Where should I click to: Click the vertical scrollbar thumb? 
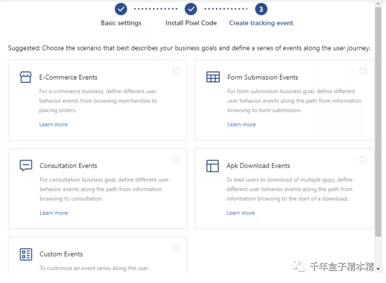click(378, 119)
